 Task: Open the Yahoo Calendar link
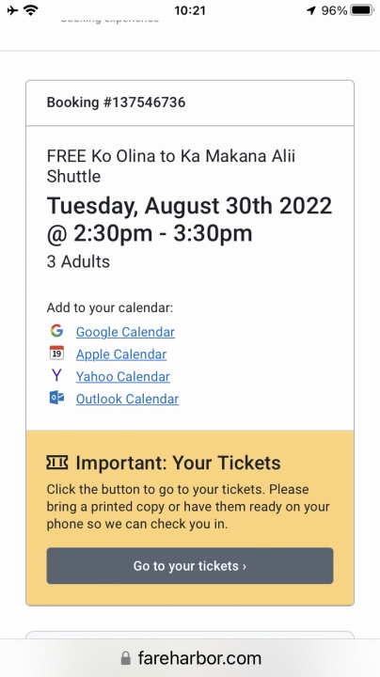point(123,376)
